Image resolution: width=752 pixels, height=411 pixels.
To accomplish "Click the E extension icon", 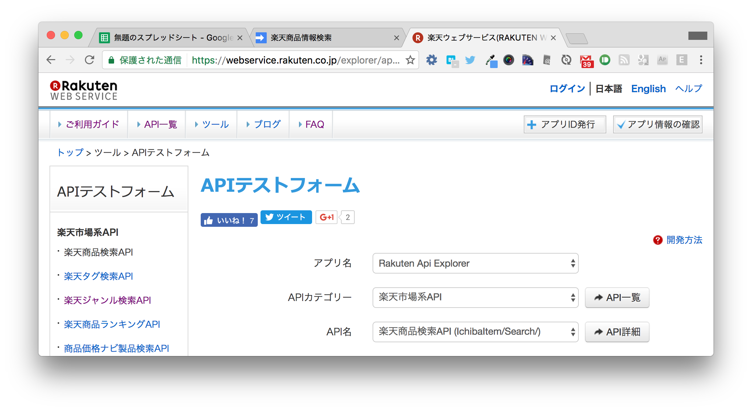I will click(x=682, y=60).
